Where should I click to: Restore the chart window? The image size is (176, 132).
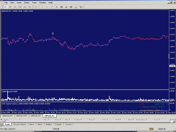[x=171, y=3]
